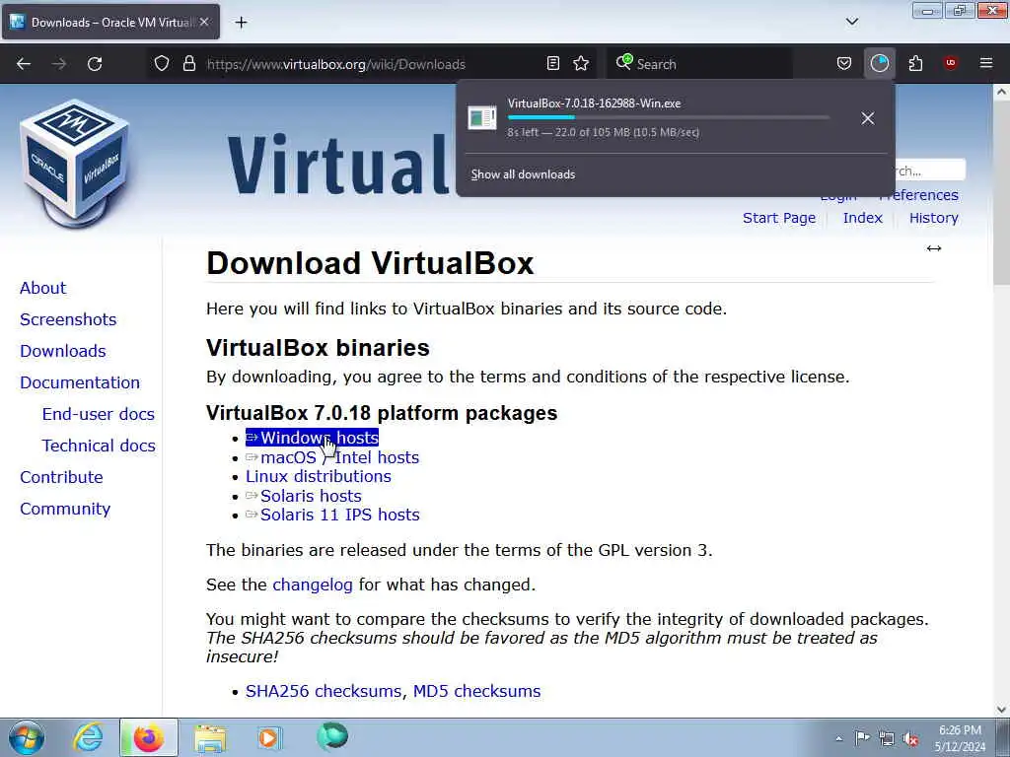Open the network tray icon

(x=887, y=738)
